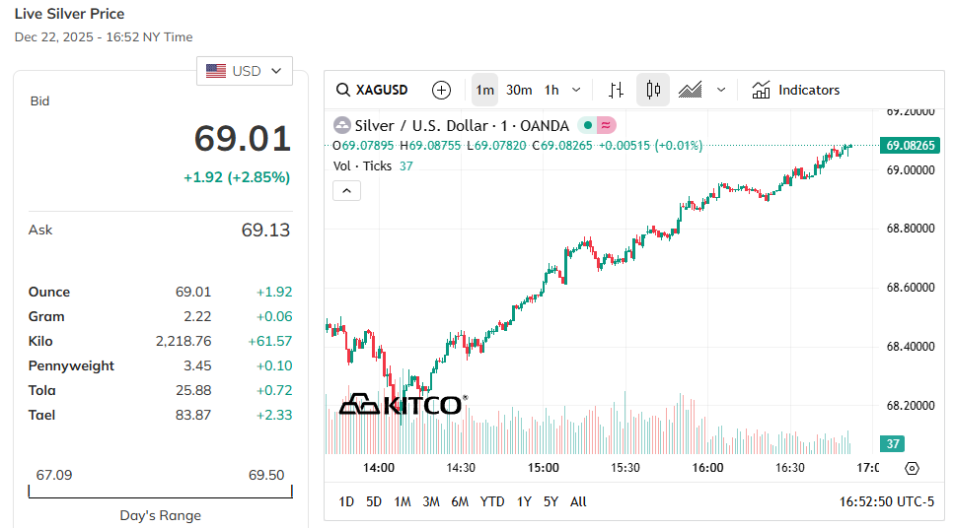The image size is (954, 528).
Task: Select the 30m chart interval
Action: 519,90
